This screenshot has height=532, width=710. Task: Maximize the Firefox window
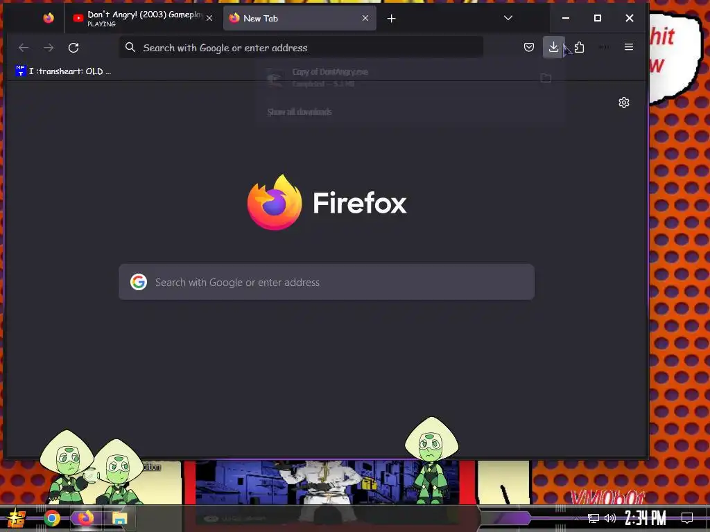coord(597,18)
